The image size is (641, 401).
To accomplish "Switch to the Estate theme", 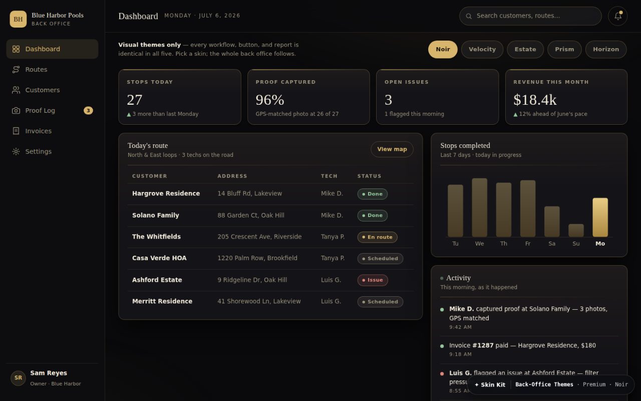I will click(525, 50).
